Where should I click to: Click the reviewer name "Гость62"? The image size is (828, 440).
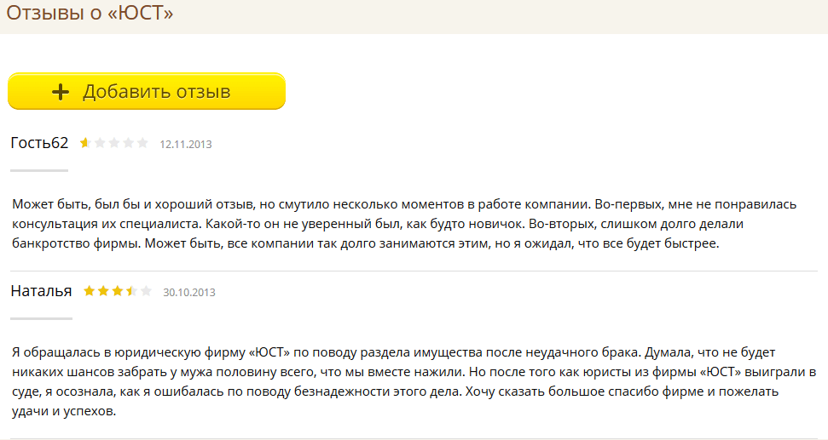click(39, 143)
